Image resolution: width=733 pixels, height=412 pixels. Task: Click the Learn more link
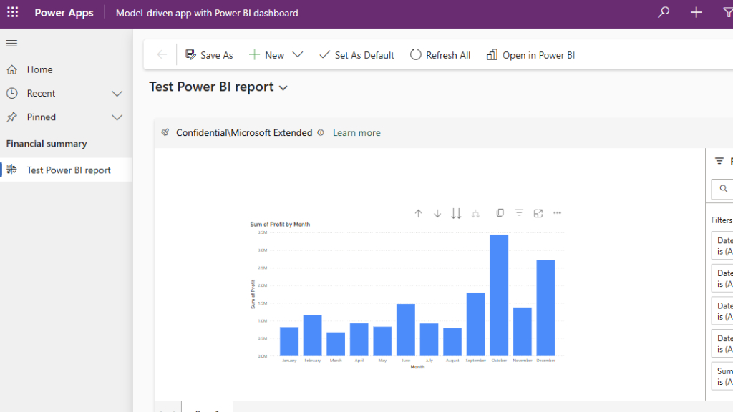click(356, 133)
